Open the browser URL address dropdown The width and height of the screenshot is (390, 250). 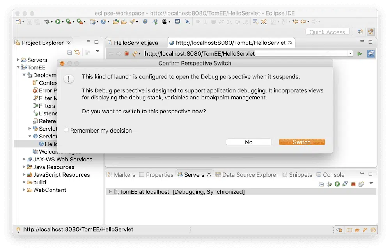click(350, 53)
